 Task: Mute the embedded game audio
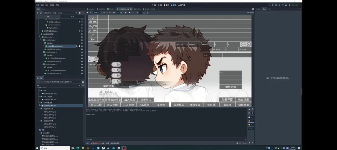click(126, 13)
